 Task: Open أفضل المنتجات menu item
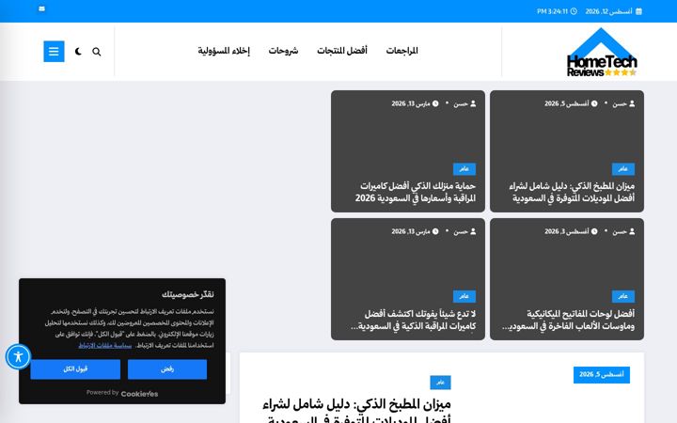(x=342, y=51)
